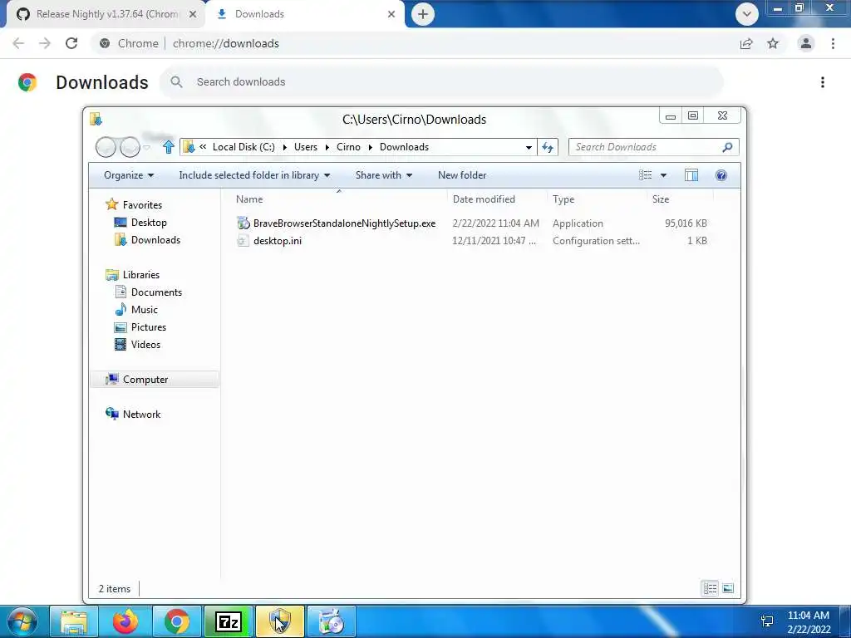Switch to large icons view in status bar
The image size is (851, 638).
(x=728, y=589)
